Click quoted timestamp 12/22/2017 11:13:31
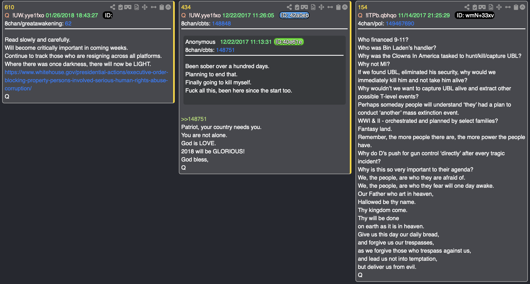The image size is (530, 284). 246,42
